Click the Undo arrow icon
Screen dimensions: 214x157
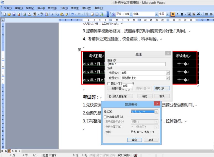click(72, 14)
